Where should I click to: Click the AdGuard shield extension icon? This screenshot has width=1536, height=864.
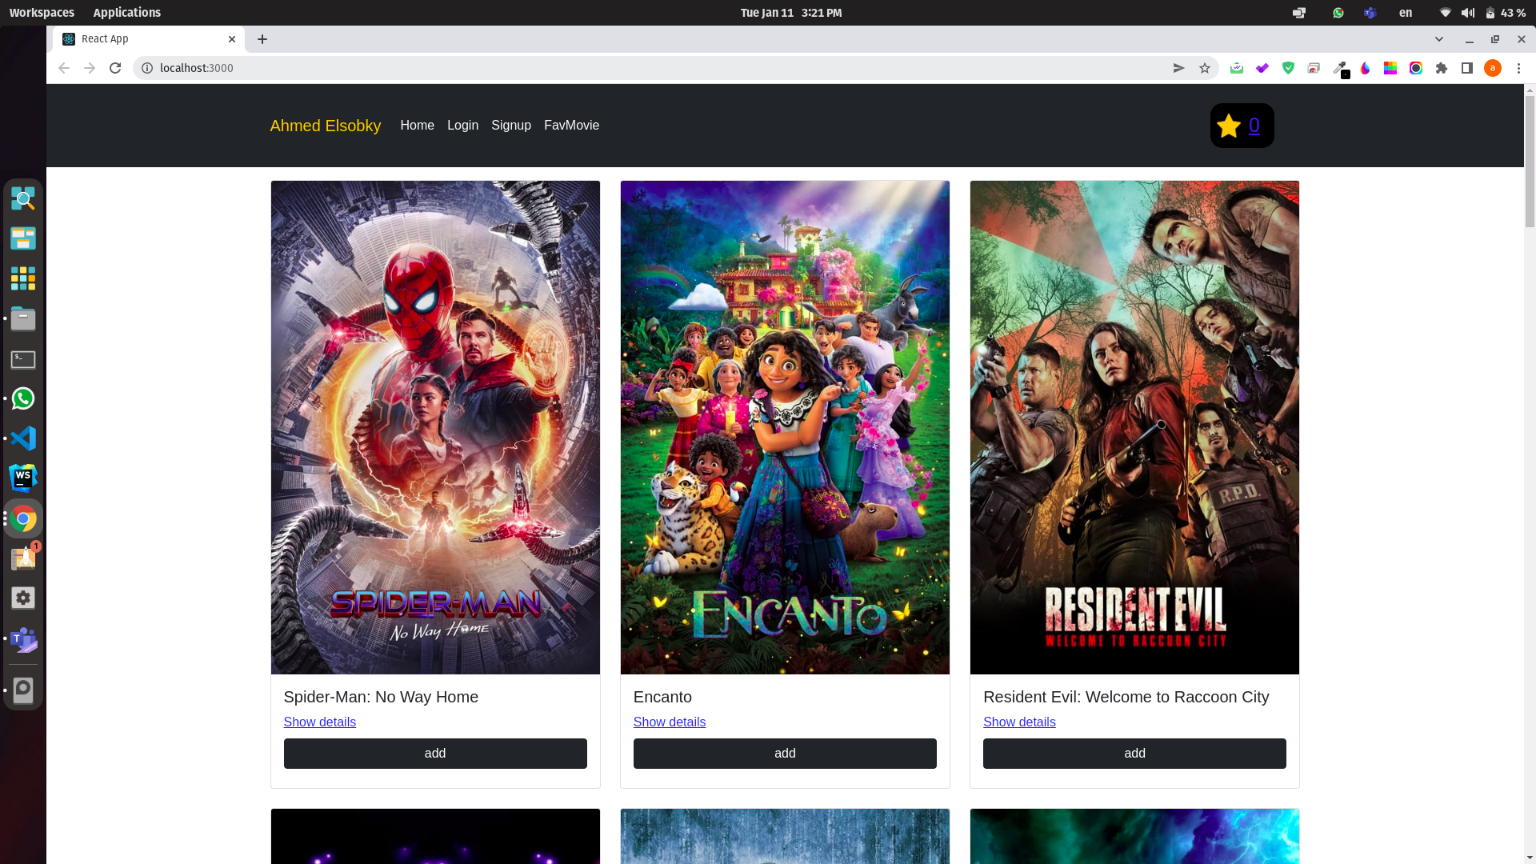tap(1288, 68)
